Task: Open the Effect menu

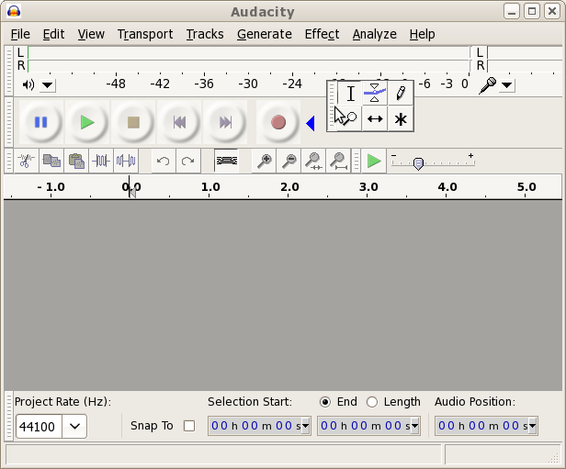Action: [322, 34]
